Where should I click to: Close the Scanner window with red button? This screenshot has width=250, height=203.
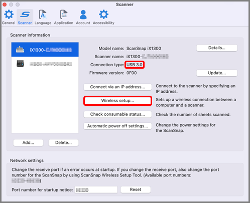pyautogui.click(x=5, y=5)
